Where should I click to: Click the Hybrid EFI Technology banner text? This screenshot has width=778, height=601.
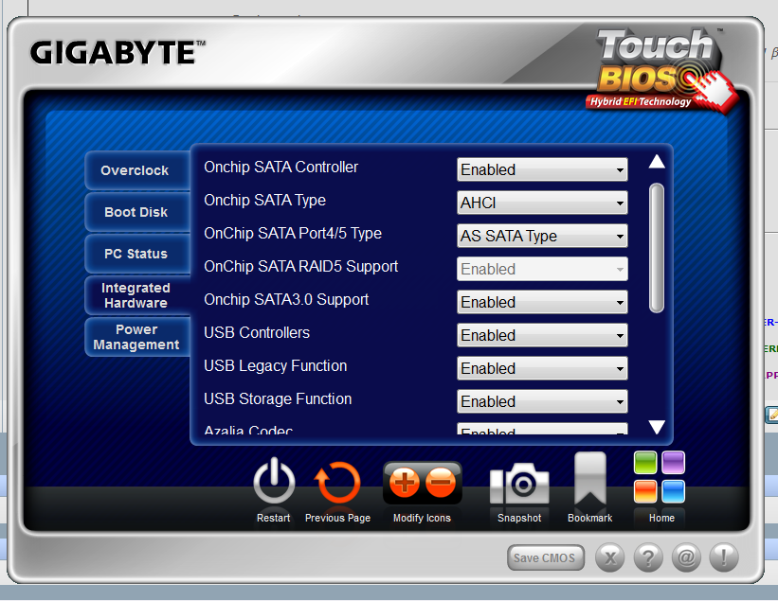coord(640,101)
